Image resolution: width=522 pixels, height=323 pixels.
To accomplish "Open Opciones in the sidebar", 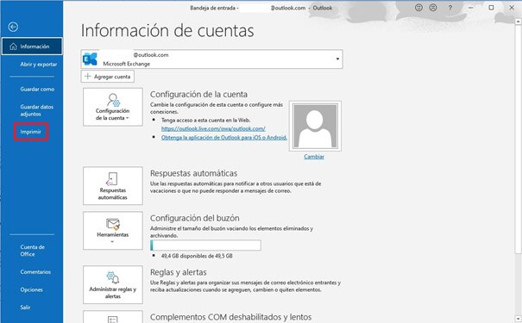I will click(31, 289).
